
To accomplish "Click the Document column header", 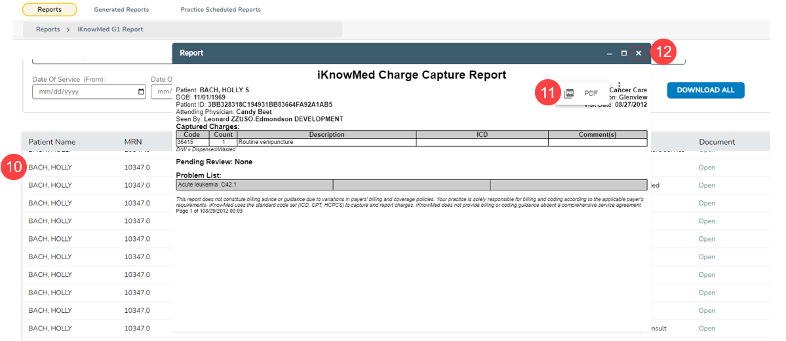I will pos(717,142).
